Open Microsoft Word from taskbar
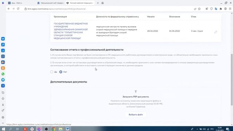The image size is (233, 131). pyautogui.click(x=68, y=129)
